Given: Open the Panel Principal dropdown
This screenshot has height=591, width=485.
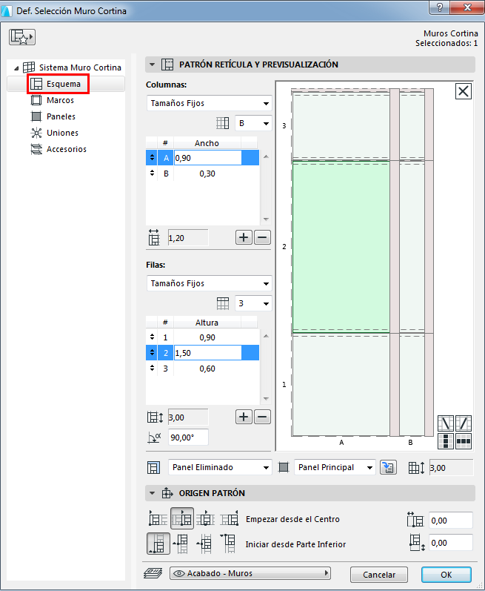Looking at the screenshot, I should tap(335, 467).
